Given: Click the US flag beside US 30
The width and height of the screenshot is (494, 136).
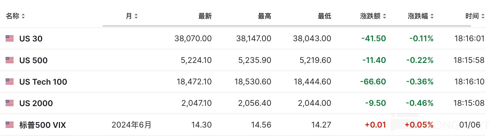Looking at the screenshot, I should tap(10, 38).
